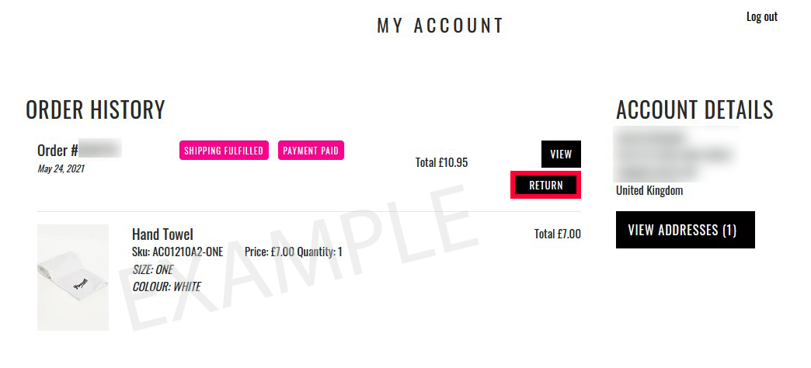Click the COLOUR: WHITE attribute text
The height and width of the screenshot is (368, 811).
coord(166,286)
